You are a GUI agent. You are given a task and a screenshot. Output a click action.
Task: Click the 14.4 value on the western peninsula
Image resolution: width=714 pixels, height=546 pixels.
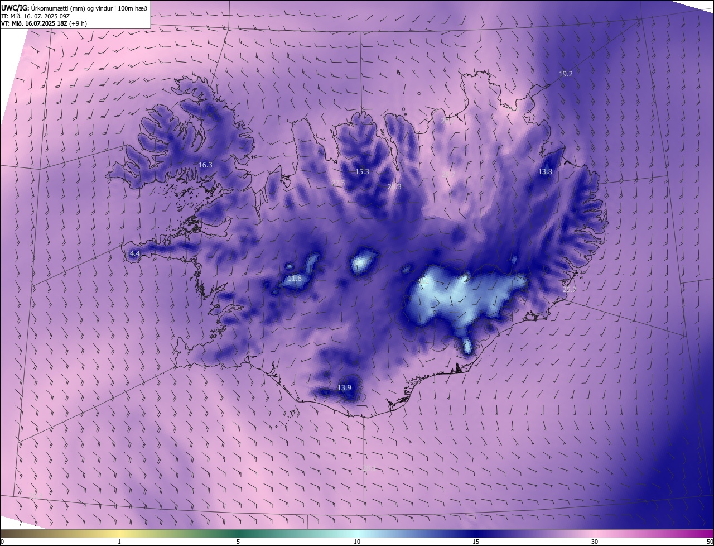click(x=133, y=253)
